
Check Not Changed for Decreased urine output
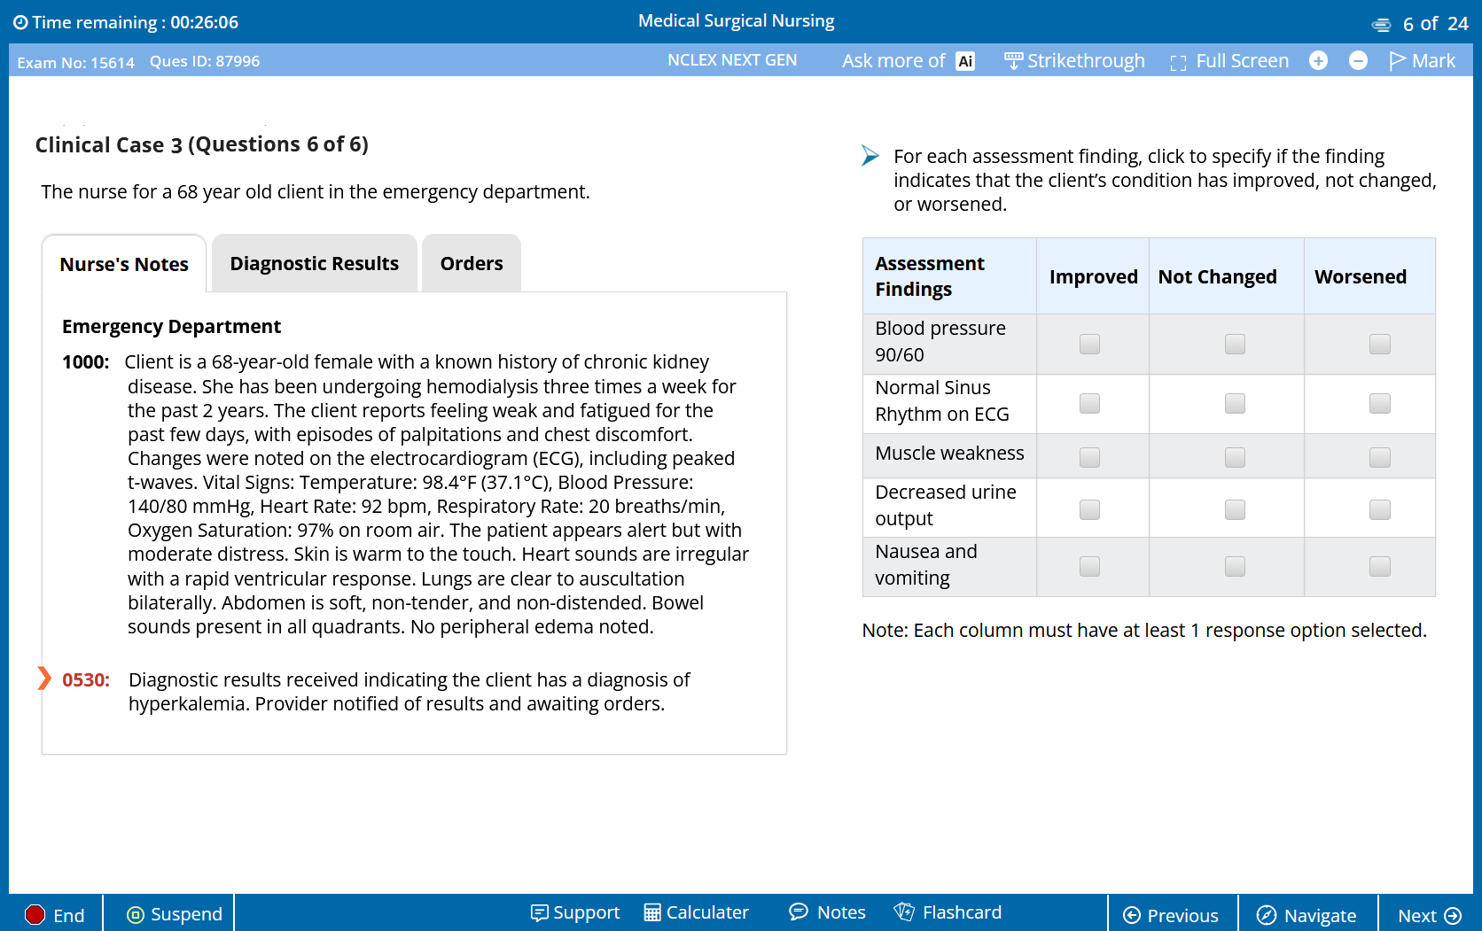coord(1235,509)
